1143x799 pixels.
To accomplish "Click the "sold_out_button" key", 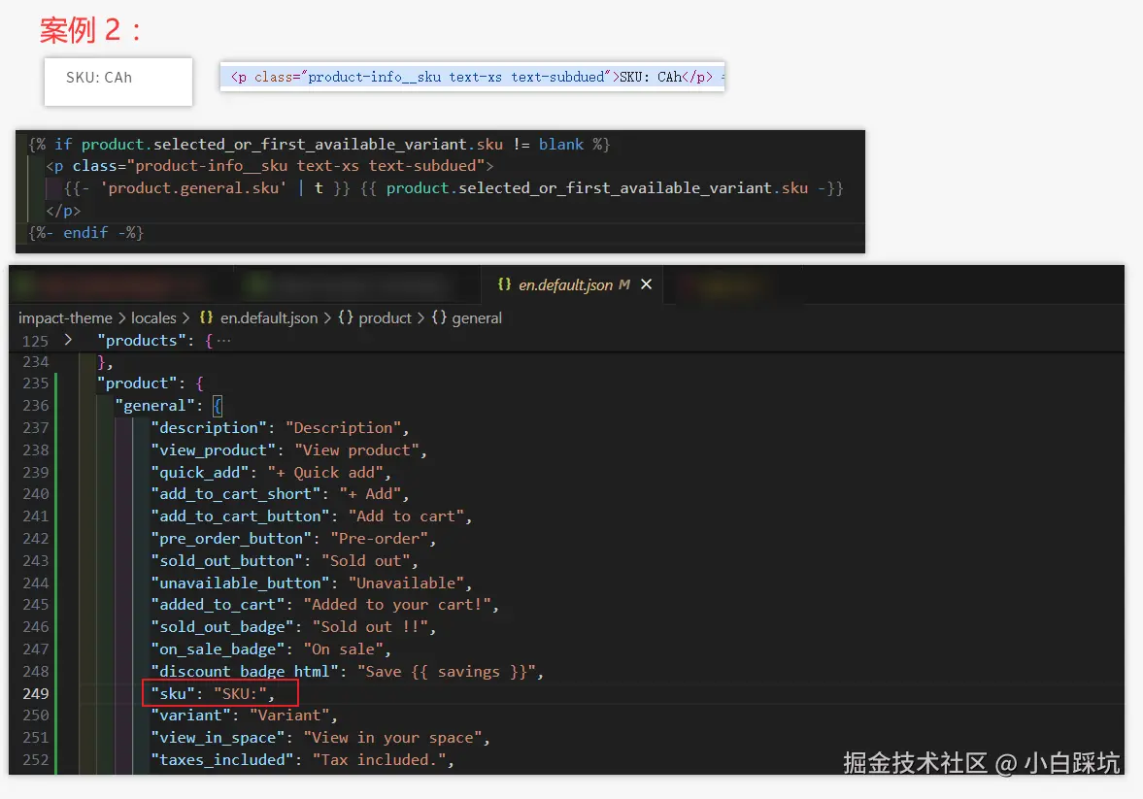I will pyautogui.click(x=226, y=560).
